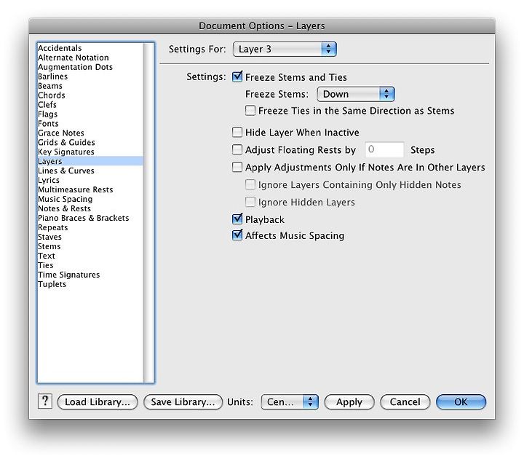The height and width of the screenshot is (459, 524).
Task: Click the floating rests Steps input field
Action: (x=384, y=149)
